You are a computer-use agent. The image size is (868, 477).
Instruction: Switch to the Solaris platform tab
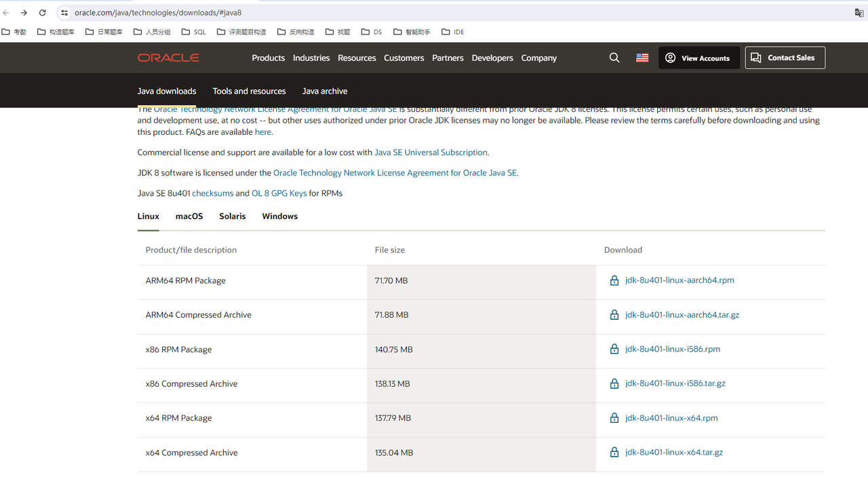click(x=233, y=216)
